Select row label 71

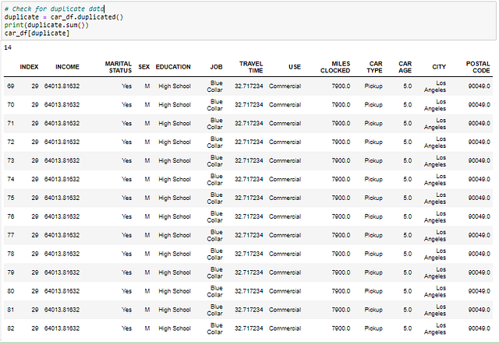[x=10, y=123]
